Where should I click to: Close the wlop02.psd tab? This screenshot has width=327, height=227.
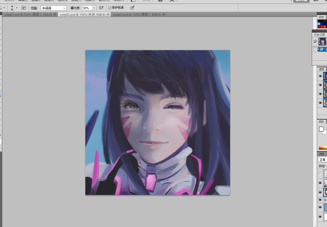click(108, 15)
